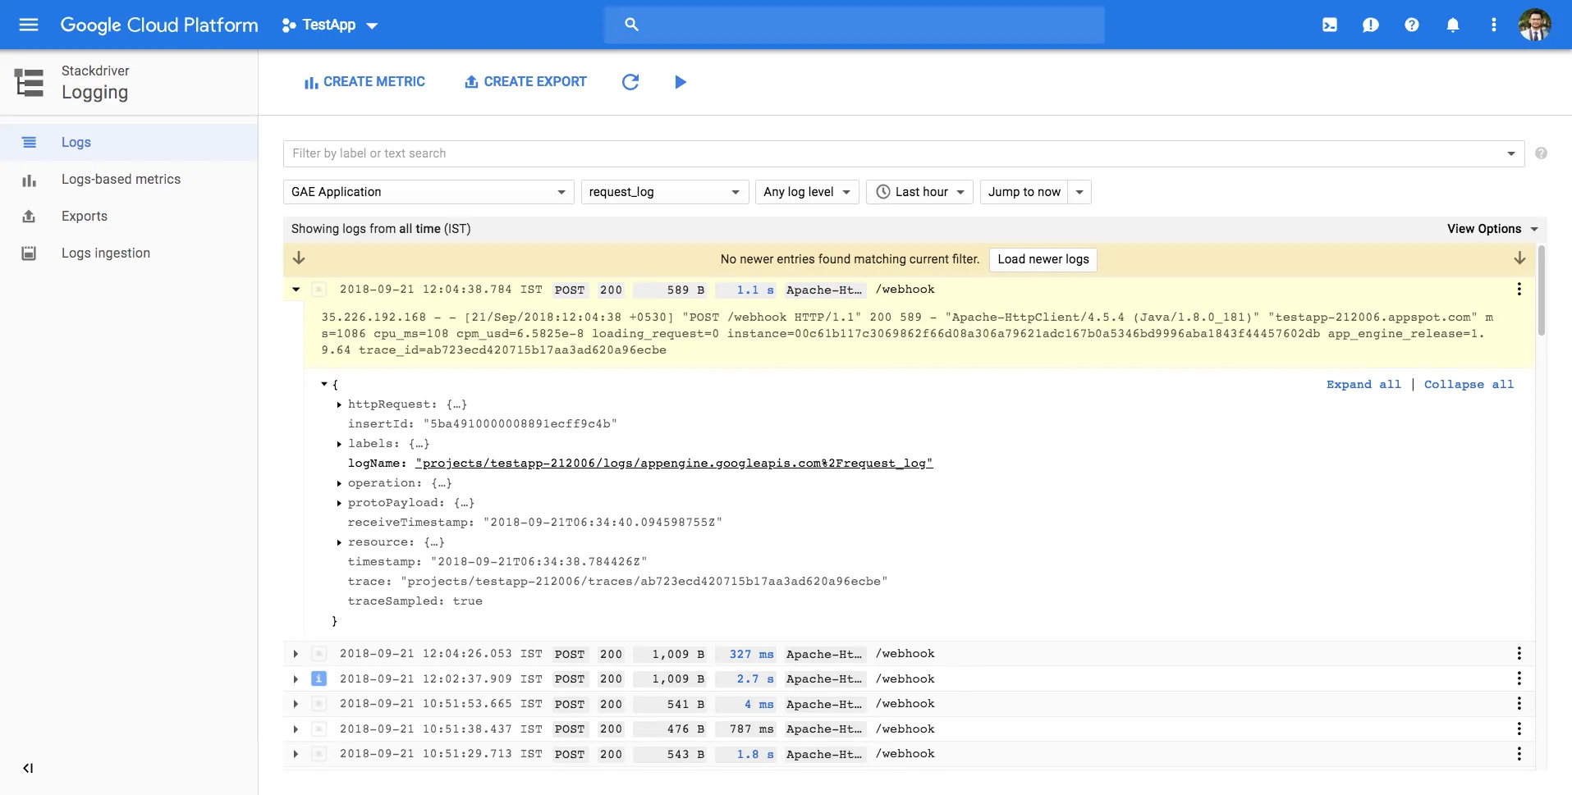The height and width of the screenshot is (795, 1572).
Task: Open the send feedback icon
Action: [1371, 25]
